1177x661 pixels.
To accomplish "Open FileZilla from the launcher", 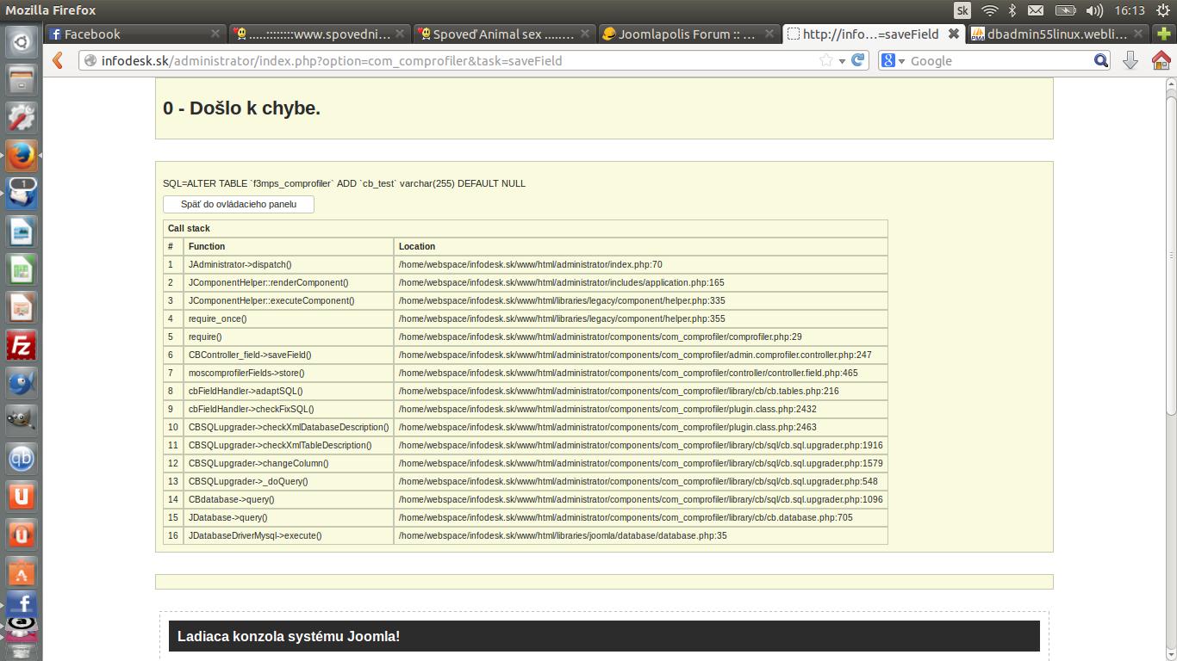I will coord(22,346).
